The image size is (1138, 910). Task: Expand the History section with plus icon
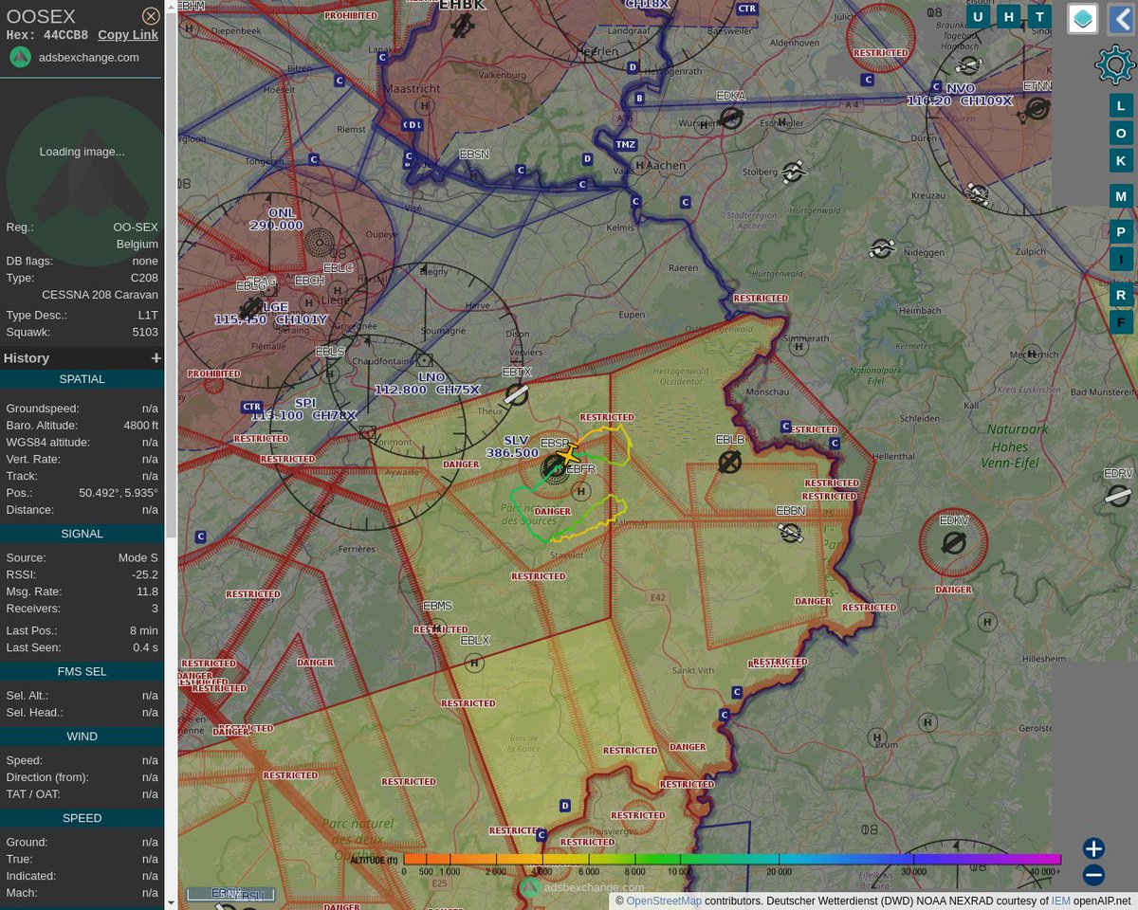pos(156,358)
